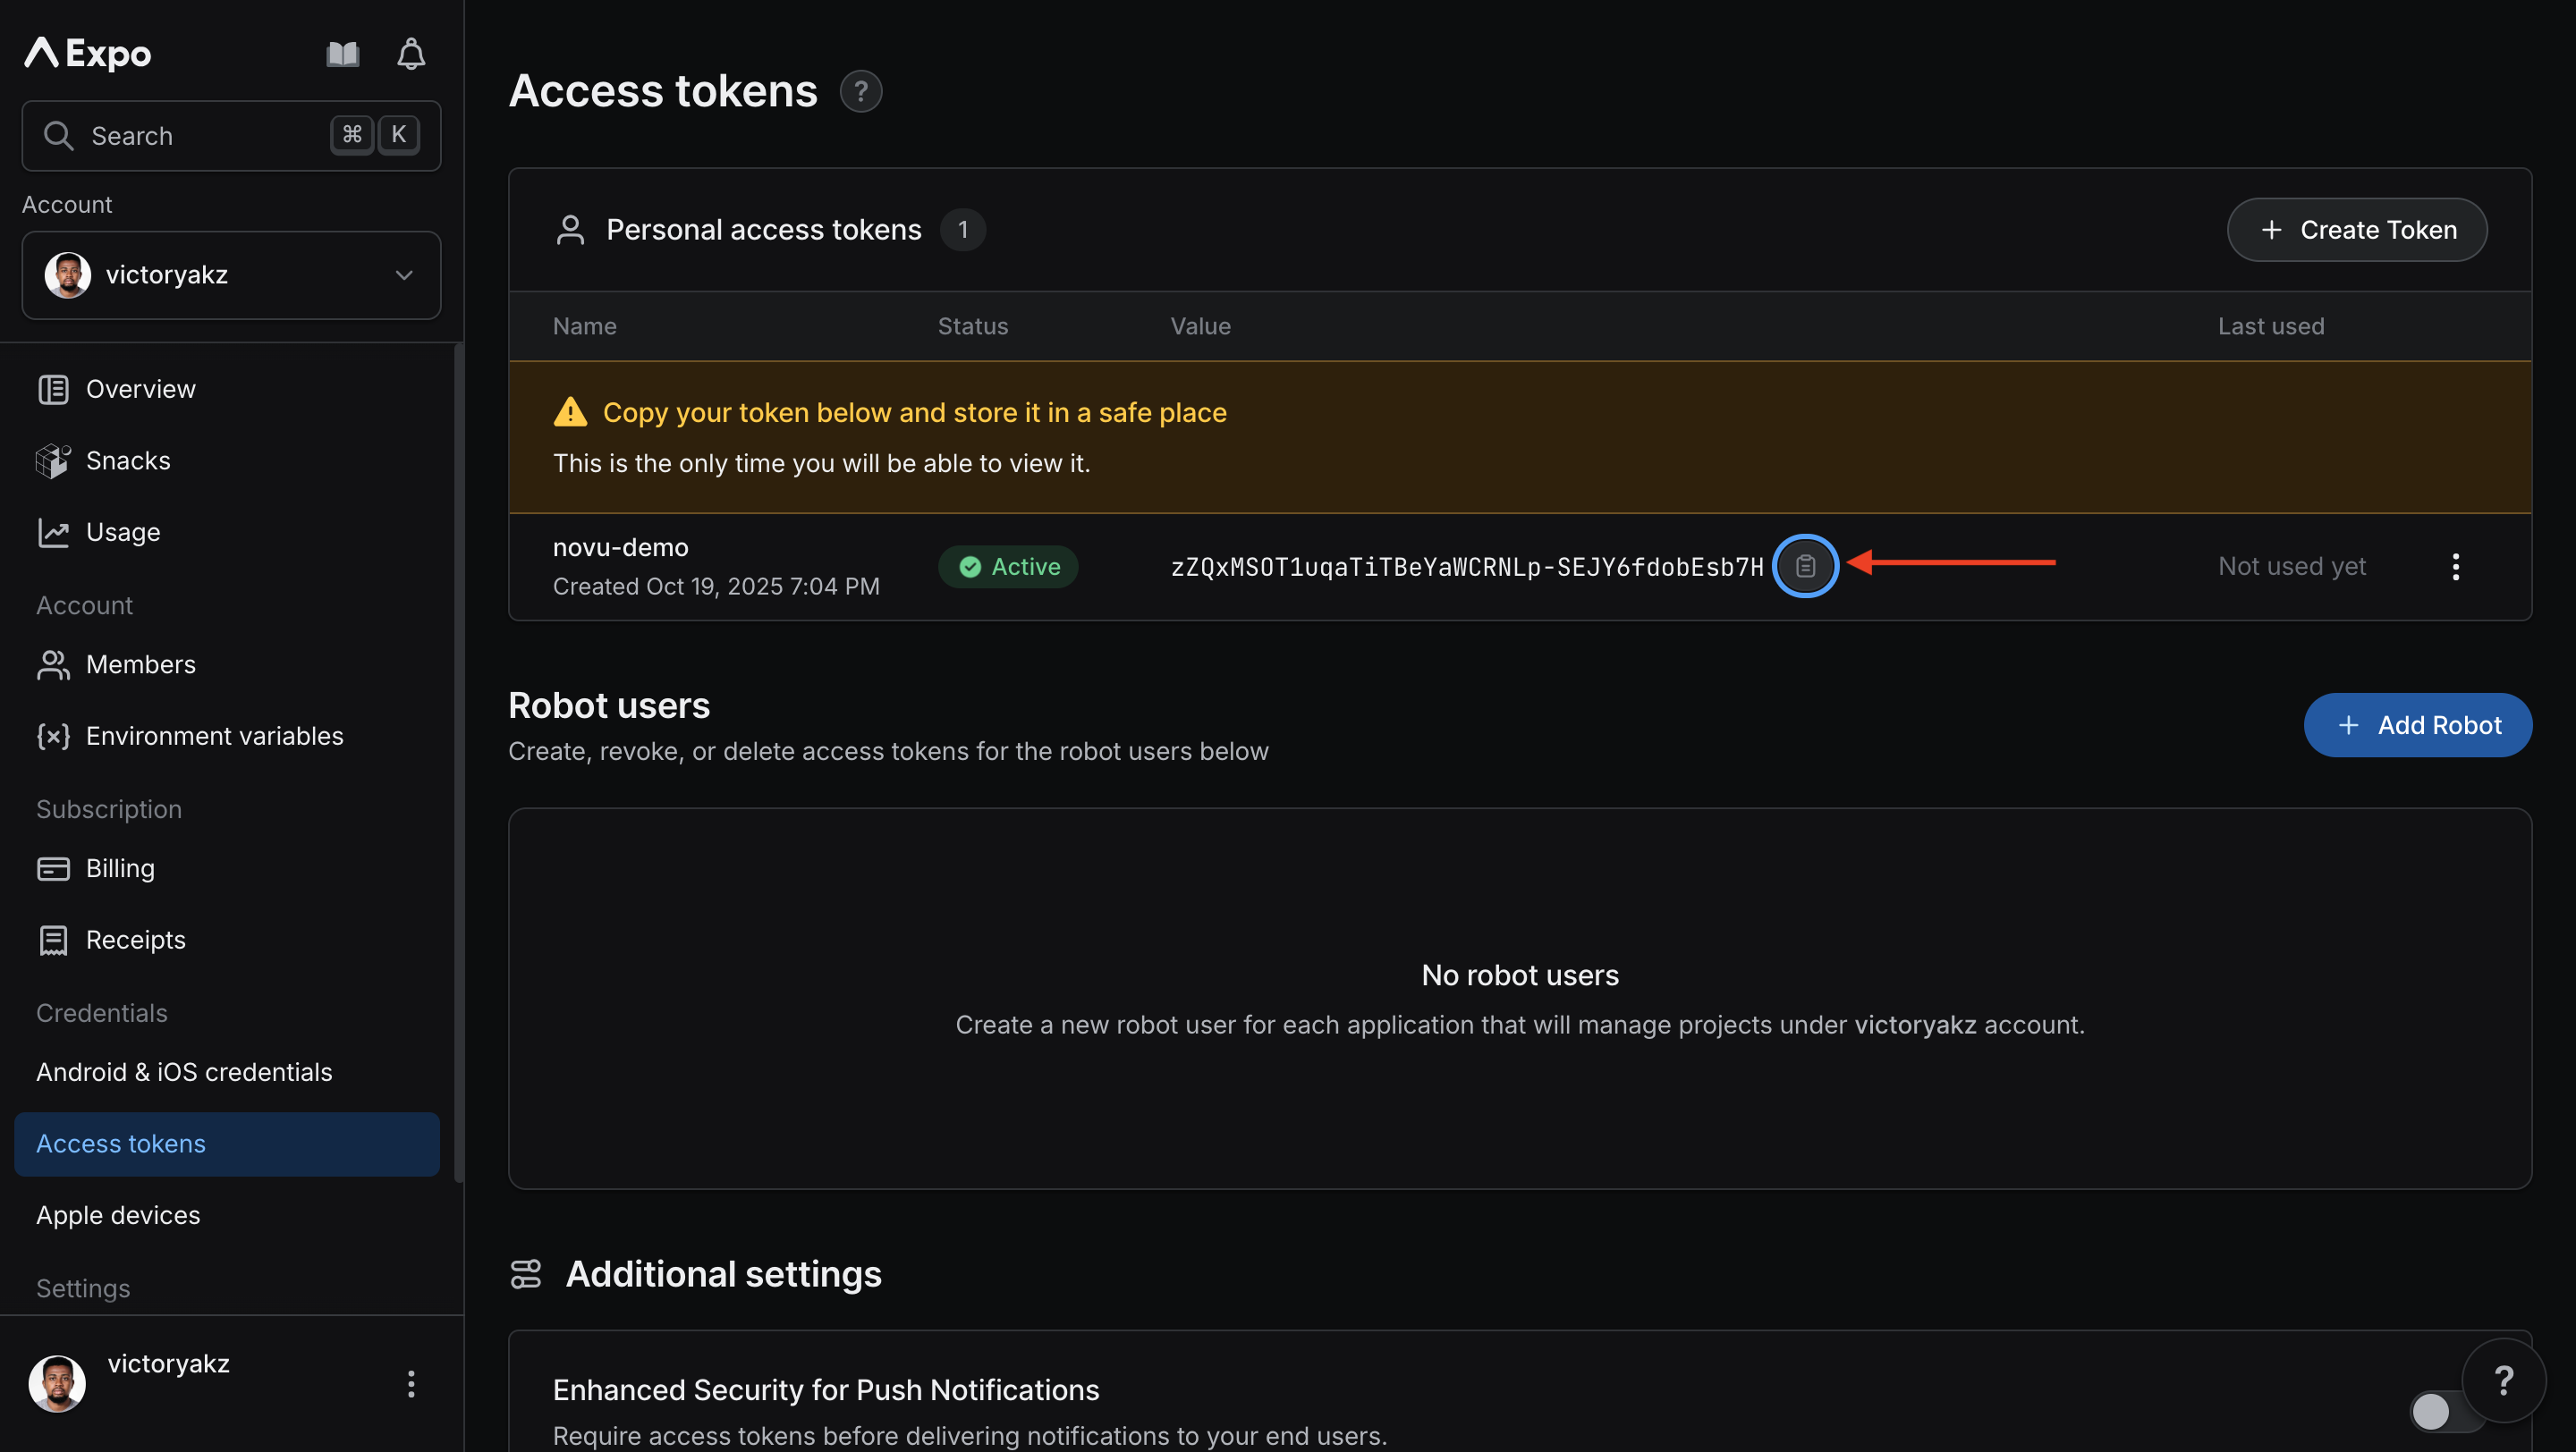Image resolution: width=2576 pixels, height=1452 pixels.
Task: Open the Apple devices section
Action: [117, 1215]
